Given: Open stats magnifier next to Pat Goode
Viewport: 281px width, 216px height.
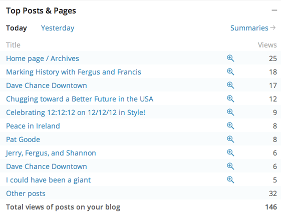Looking at the screenshot, I should pos(230,139).
